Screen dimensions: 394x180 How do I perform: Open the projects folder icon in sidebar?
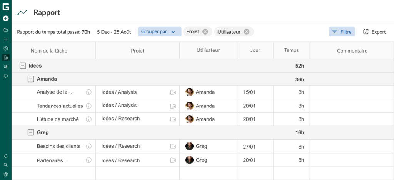point(5,30)
